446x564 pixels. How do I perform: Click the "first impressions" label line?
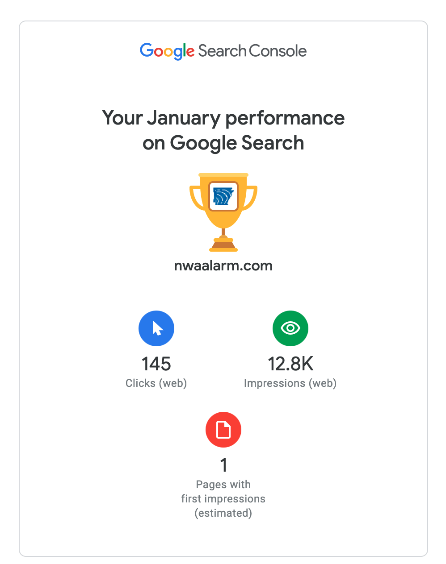[x=223, y=499]
